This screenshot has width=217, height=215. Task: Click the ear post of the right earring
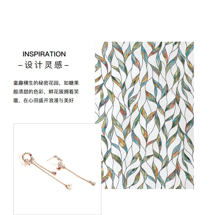click(51, 158)
